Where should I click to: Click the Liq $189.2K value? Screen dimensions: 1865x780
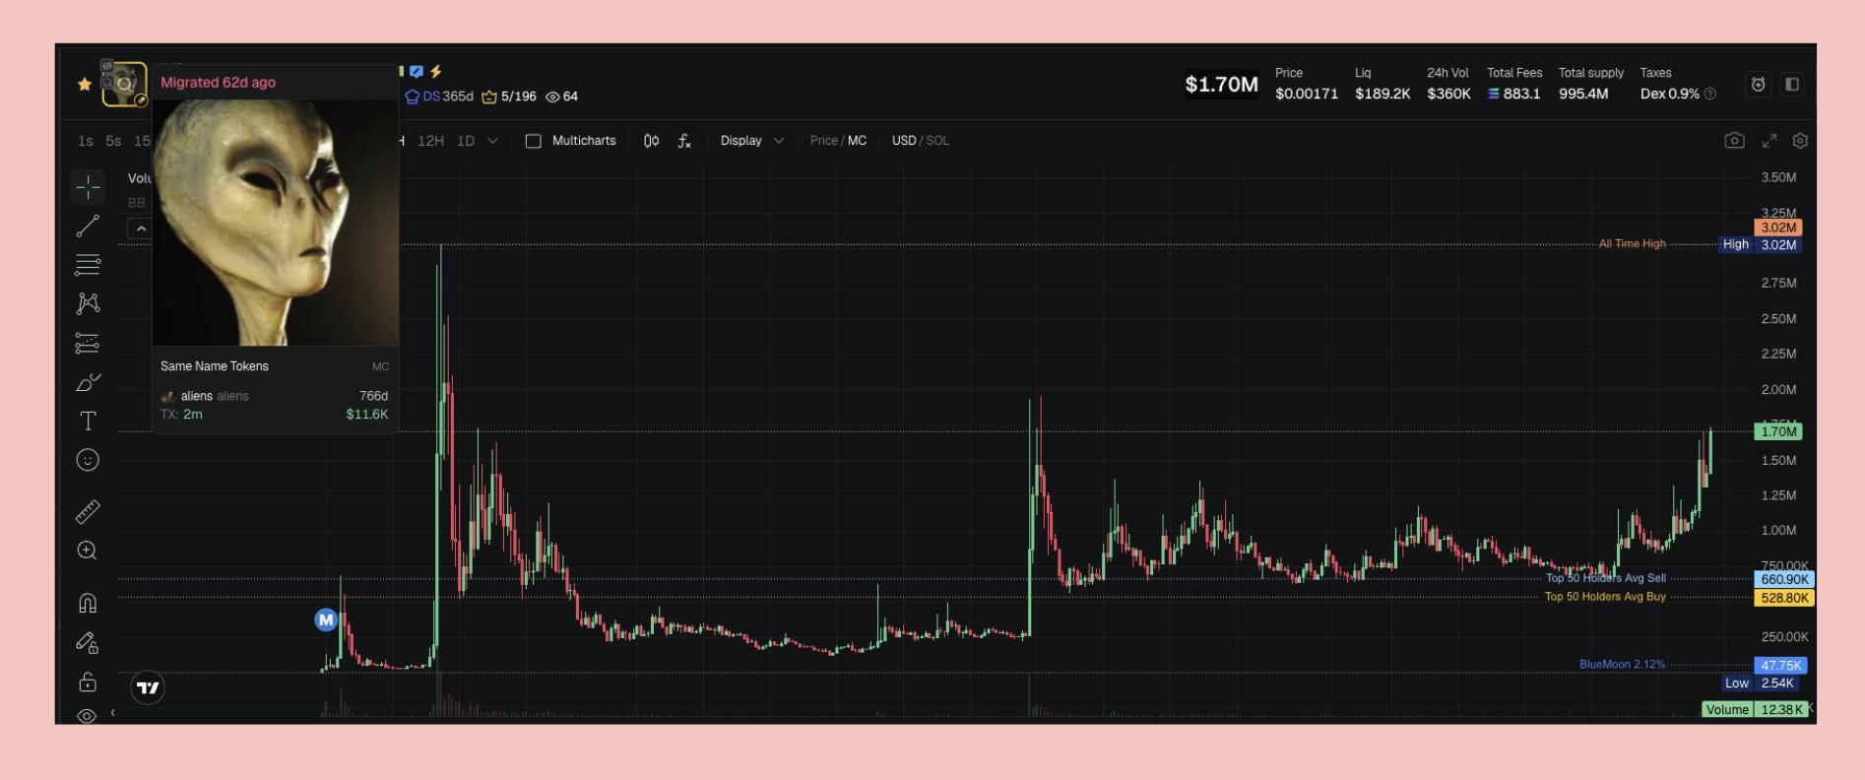[x=1383, y=94]
